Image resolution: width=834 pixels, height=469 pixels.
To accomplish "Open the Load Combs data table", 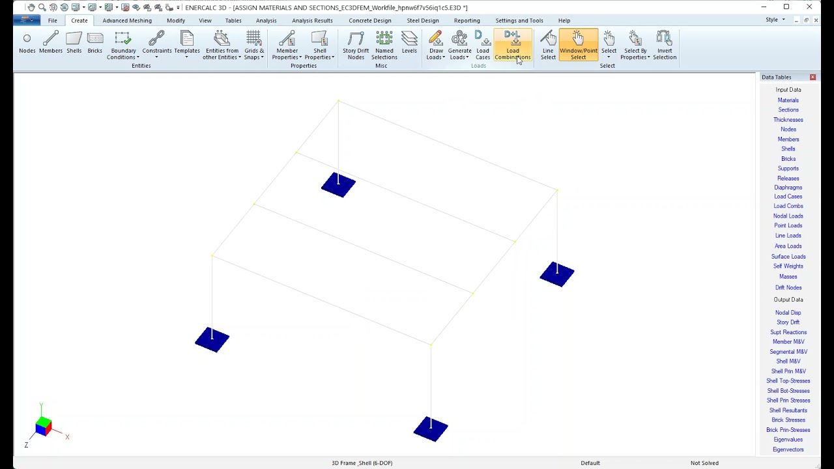I will click(x=788, y=206).
